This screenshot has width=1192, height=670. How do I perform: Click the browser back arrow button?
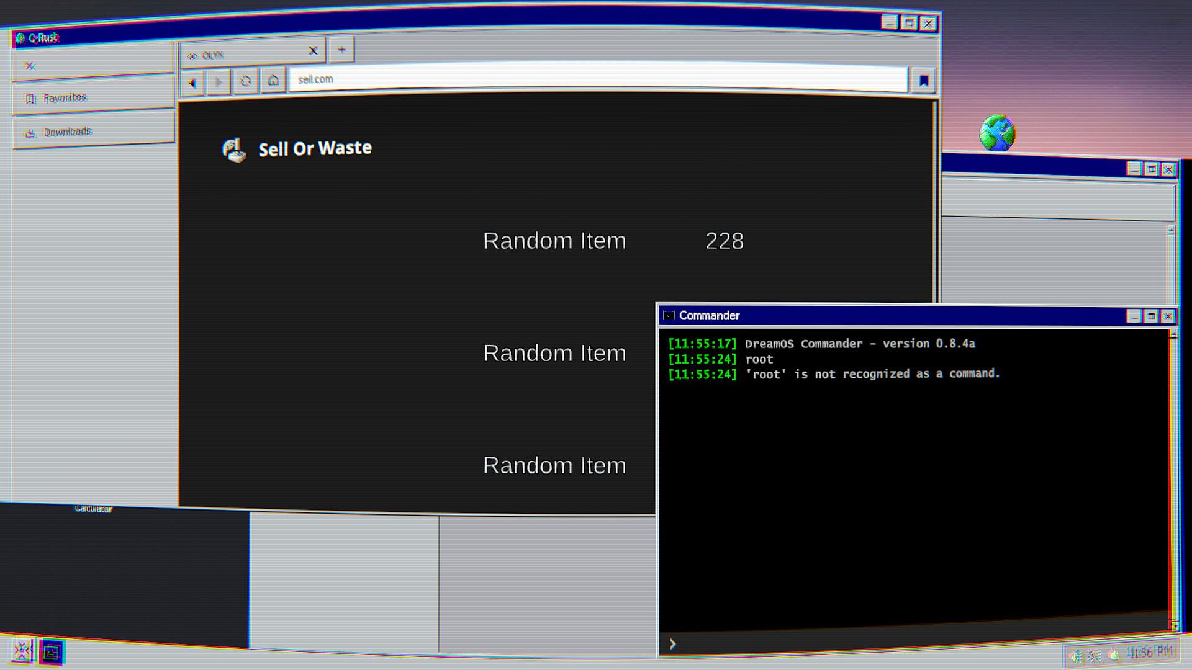[x=192, y=83]
